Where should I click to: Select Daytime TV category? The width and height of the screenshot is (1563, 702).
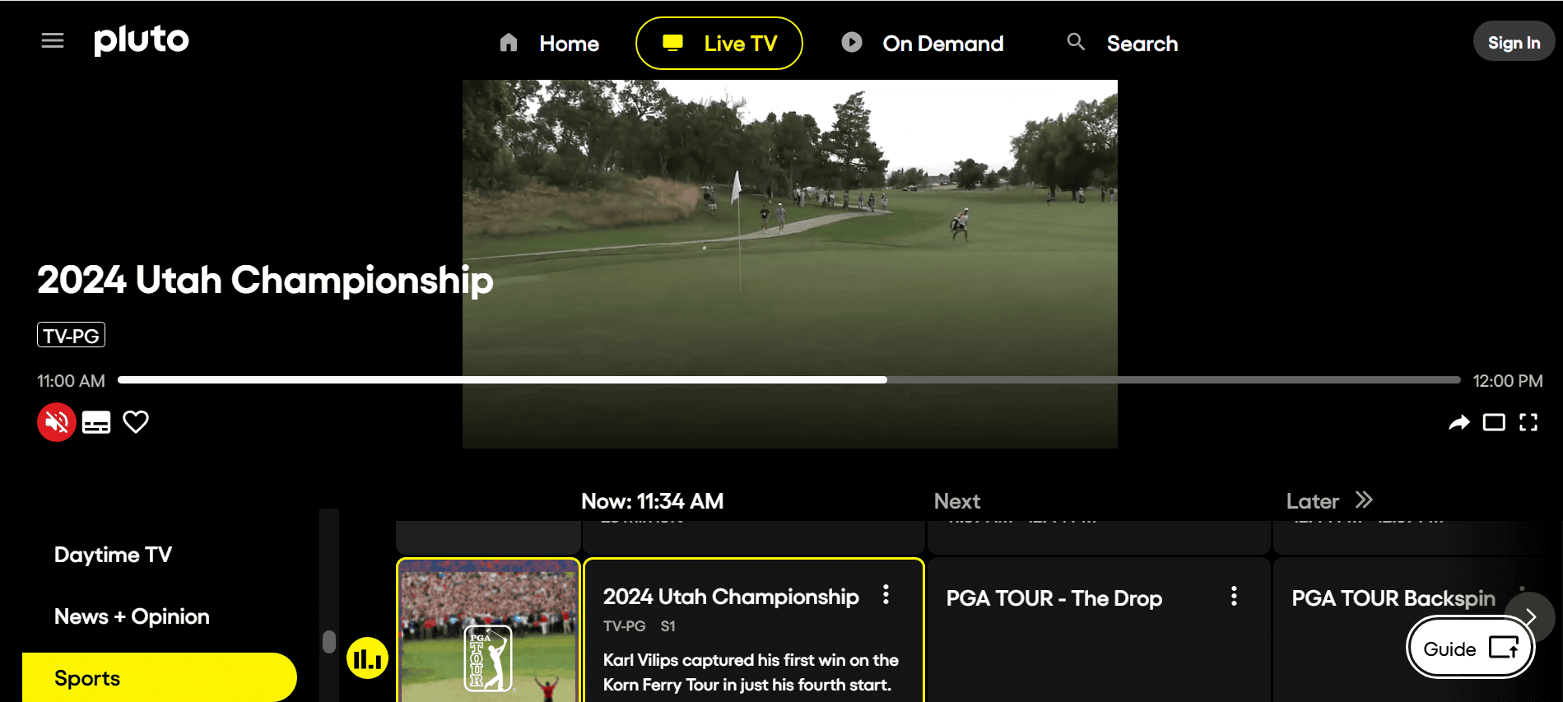(x=114, y=555)
